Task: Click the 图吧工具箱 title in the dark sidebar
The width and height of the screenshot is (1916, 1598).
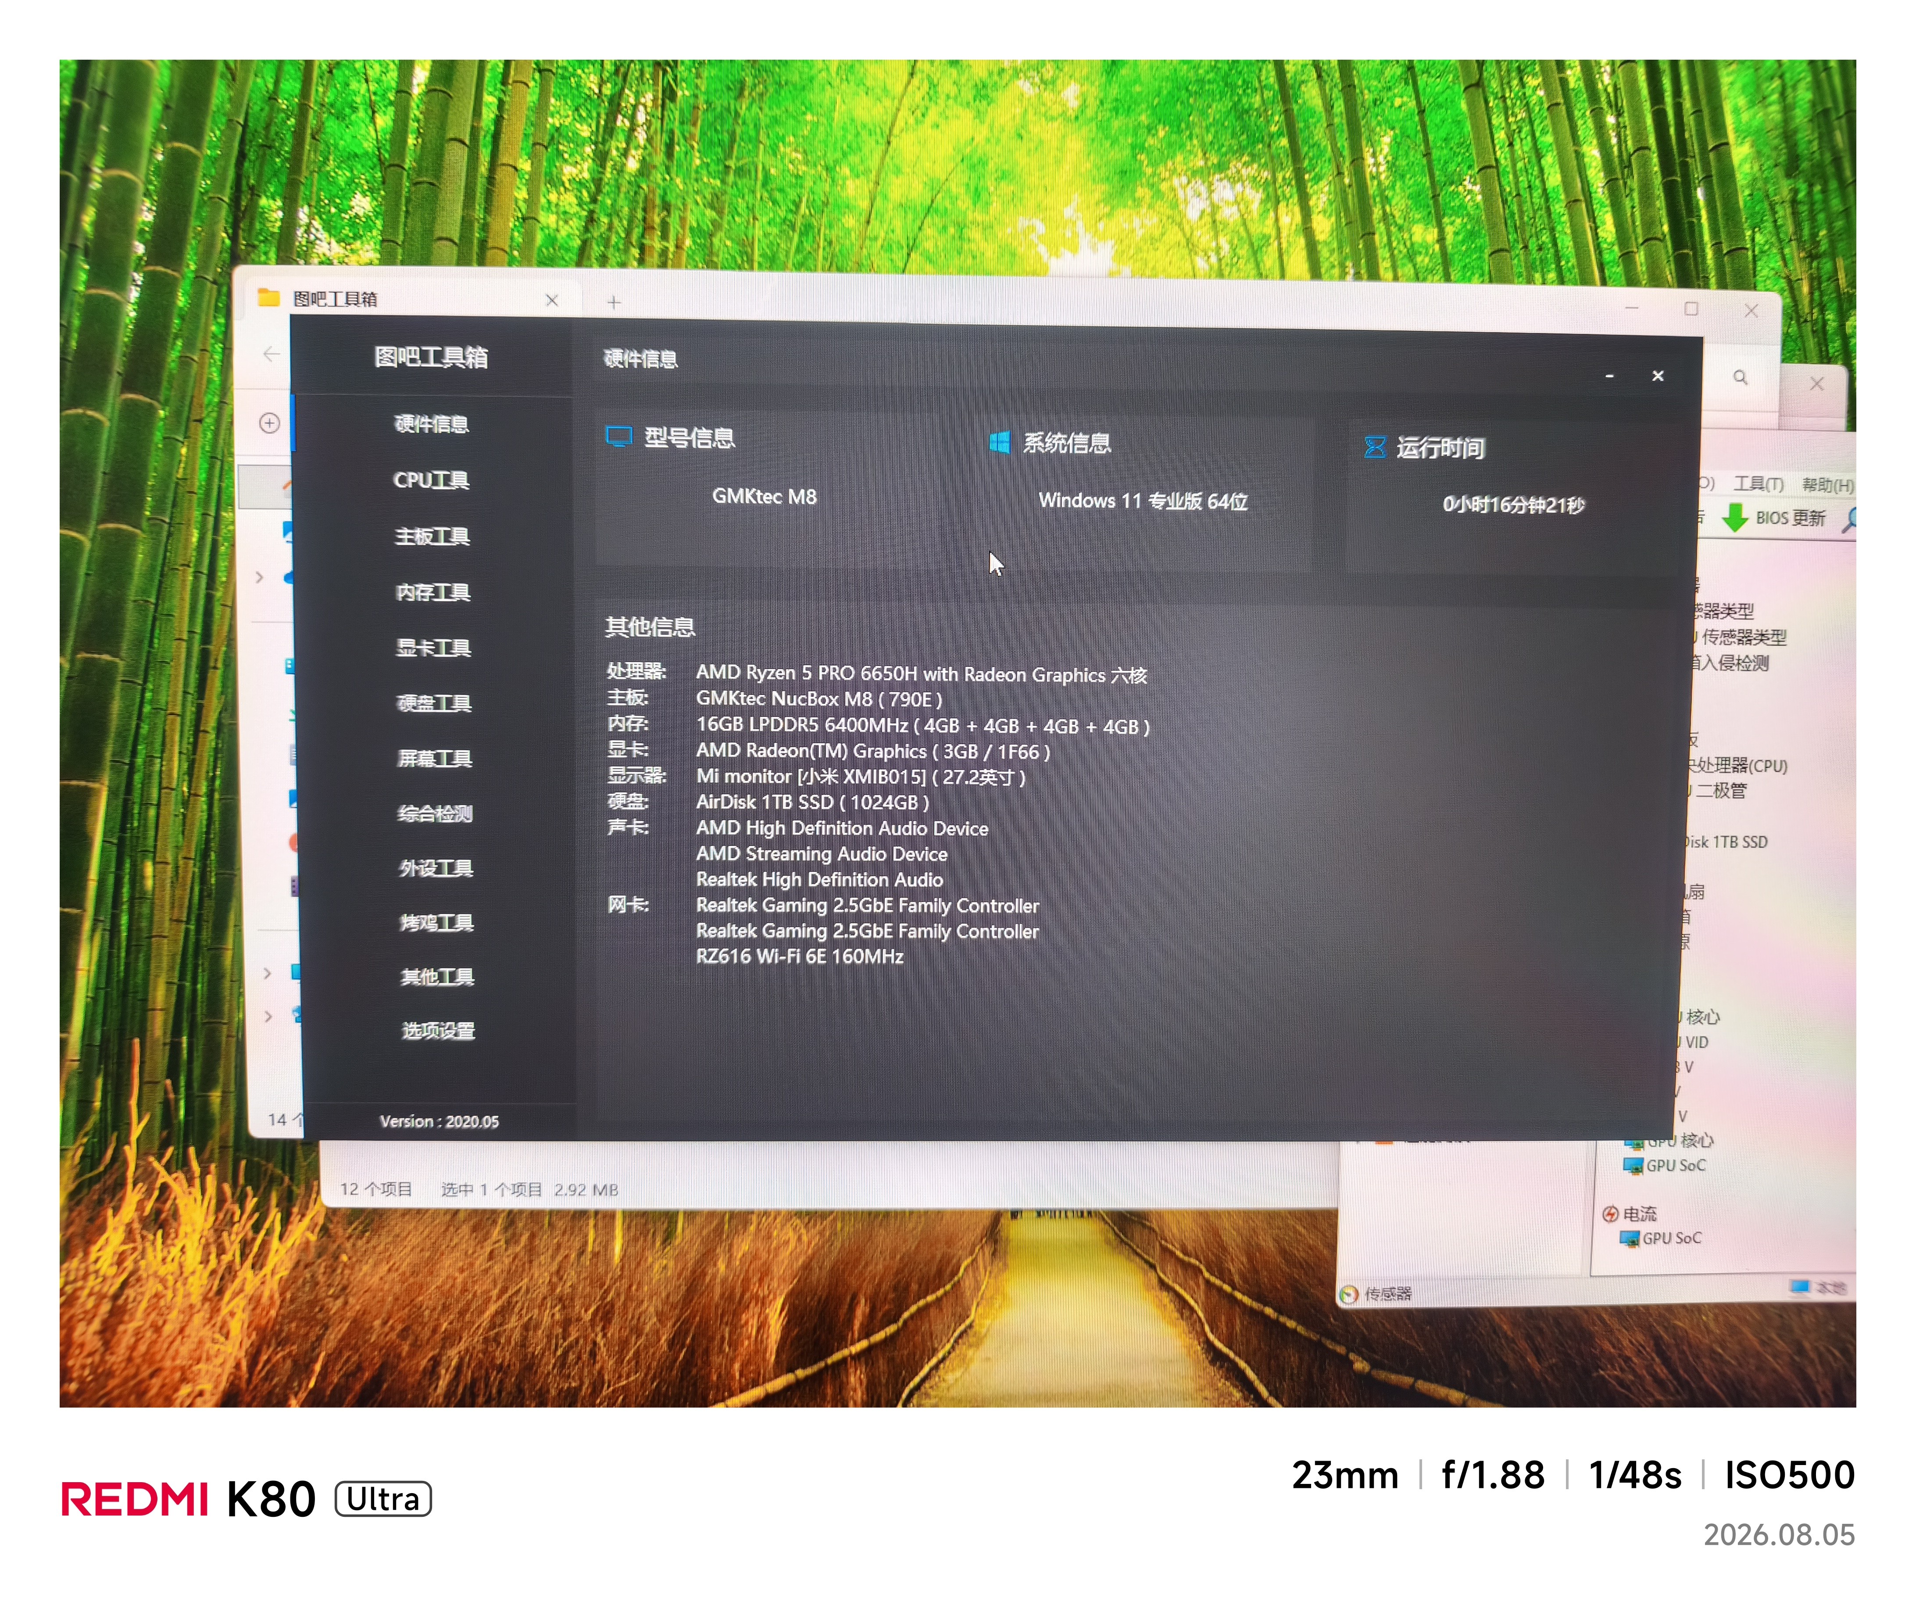Action: pos(431,357)
